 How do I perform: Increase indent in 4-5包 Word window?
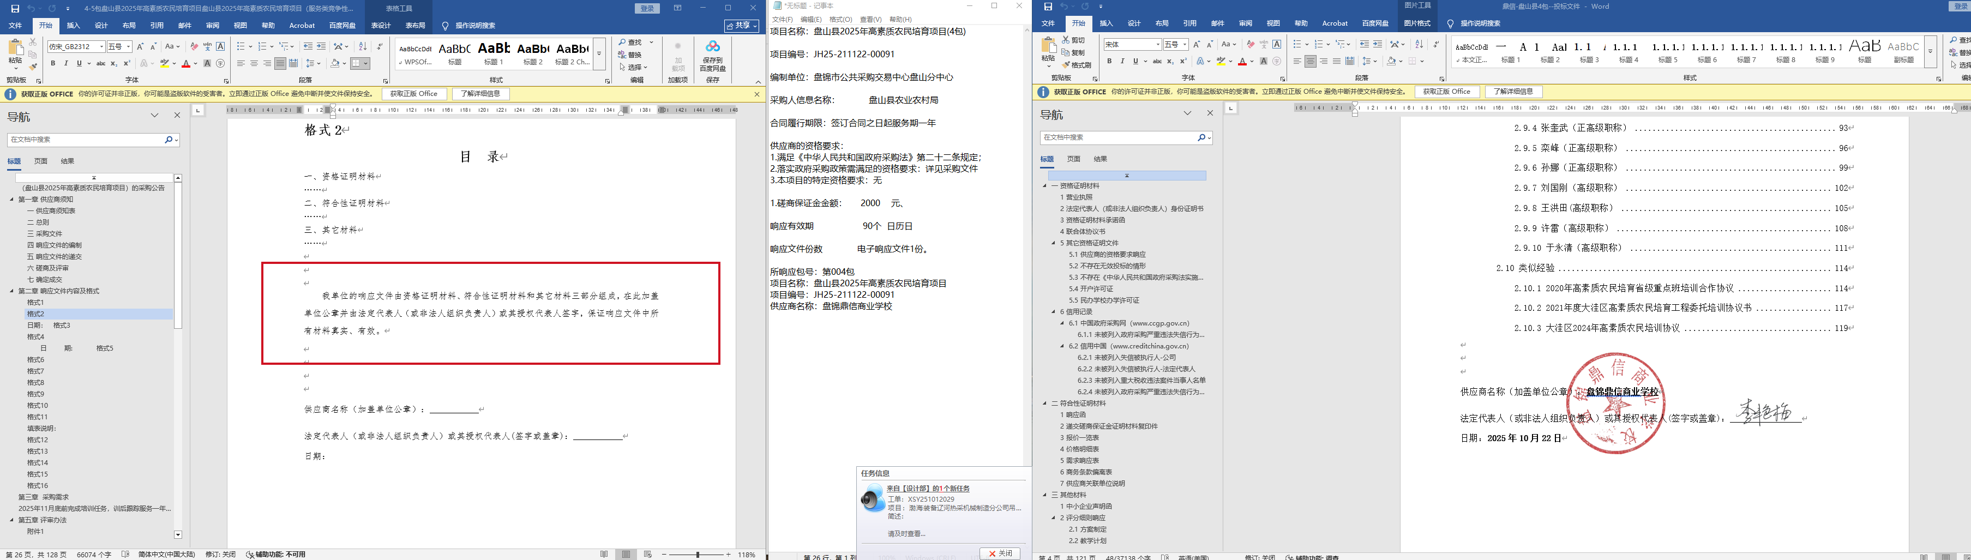tap(321, 47)
